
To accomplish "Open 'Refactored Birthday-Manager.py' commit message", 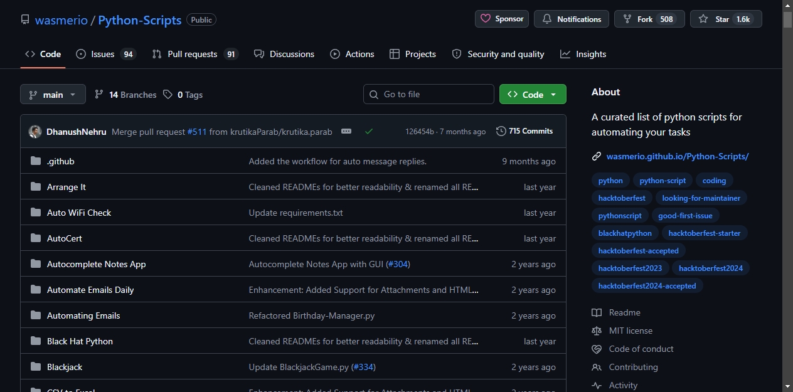I will tap(312, 315).
